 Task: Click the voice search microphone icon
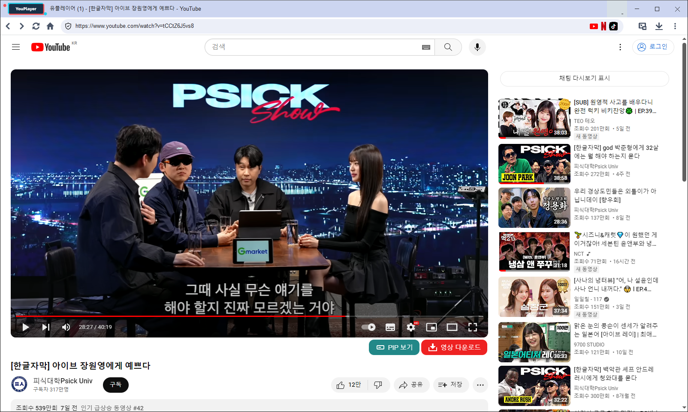[477, 47]
